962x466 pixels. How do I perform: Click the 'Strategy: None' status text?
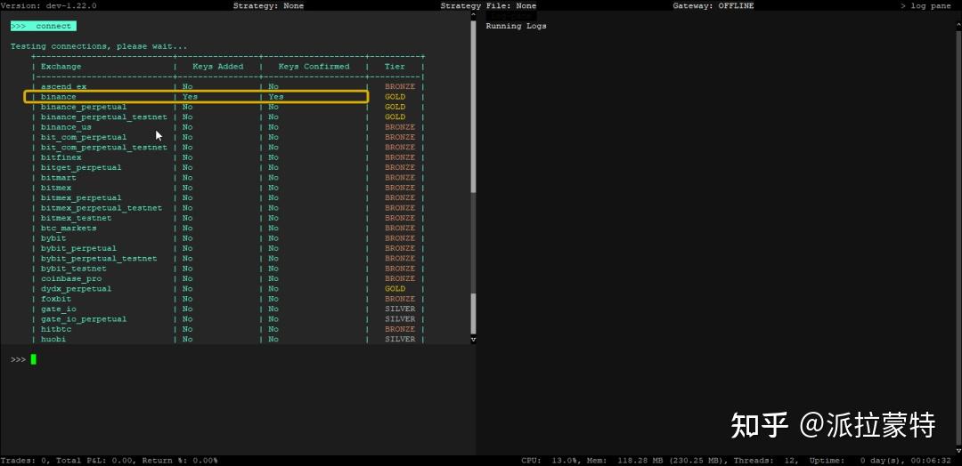pyautogui.click(x=268, y=5)
